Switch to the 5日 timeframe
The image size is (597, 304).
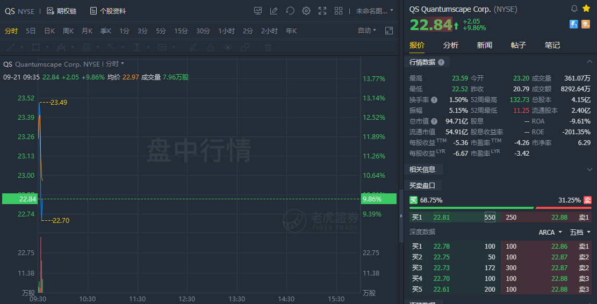31,31
